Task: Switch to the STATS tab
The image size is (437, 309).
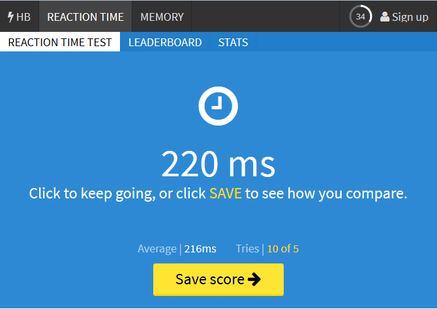Action: (x=233, y=42)
